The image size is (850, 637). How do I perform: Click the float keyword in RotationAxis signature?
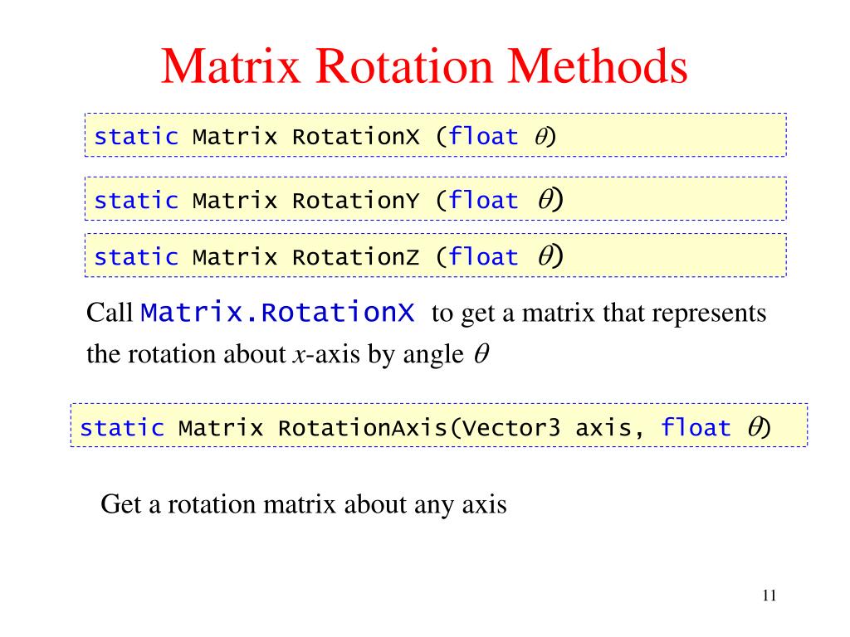[696, 427]
